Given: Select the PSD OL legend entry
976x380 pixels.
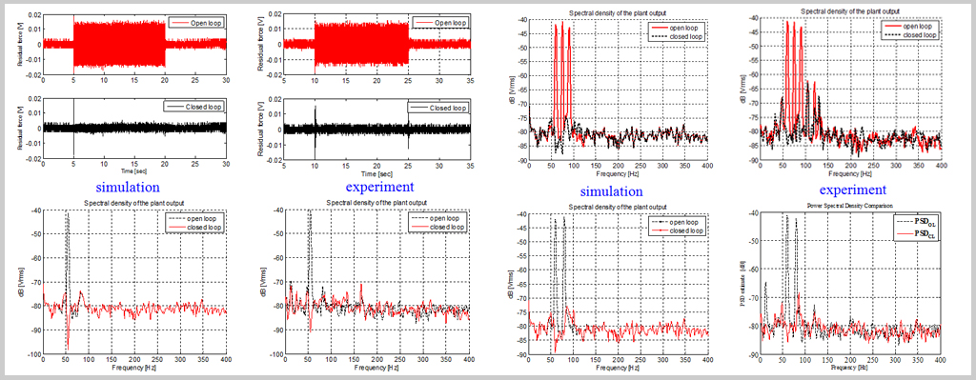Looking at the screenshot, I should click(x=916, y=223).
